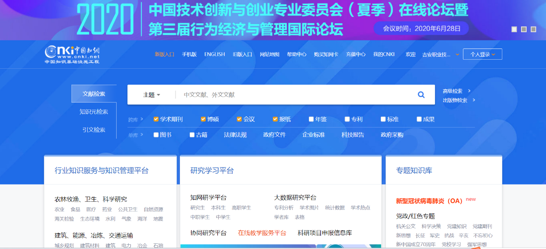Tick the 标准 checkbox
Screen dimensions: 546x249
[x=383, y=119]
